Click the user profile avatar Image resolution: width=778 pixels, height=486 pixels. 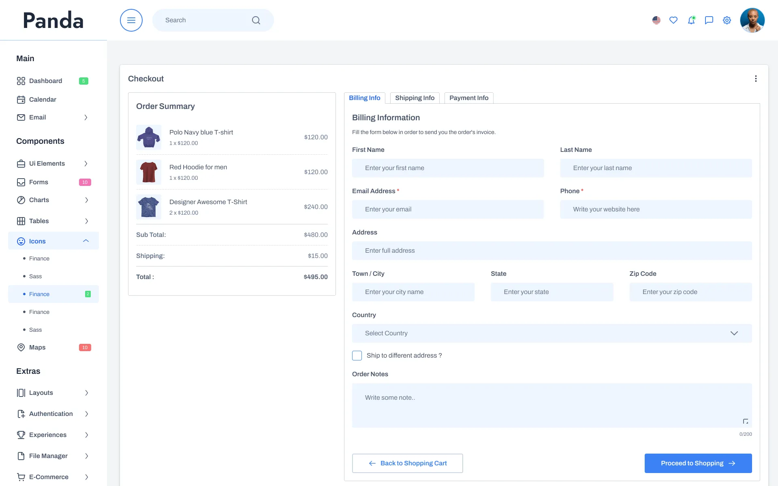click(752, 20)
